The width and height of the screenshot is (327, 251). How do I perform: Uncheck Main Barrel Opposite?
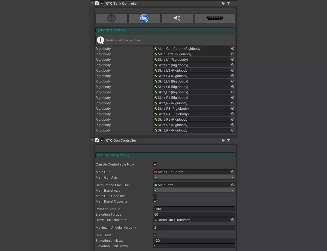click(x=155, y=201)
